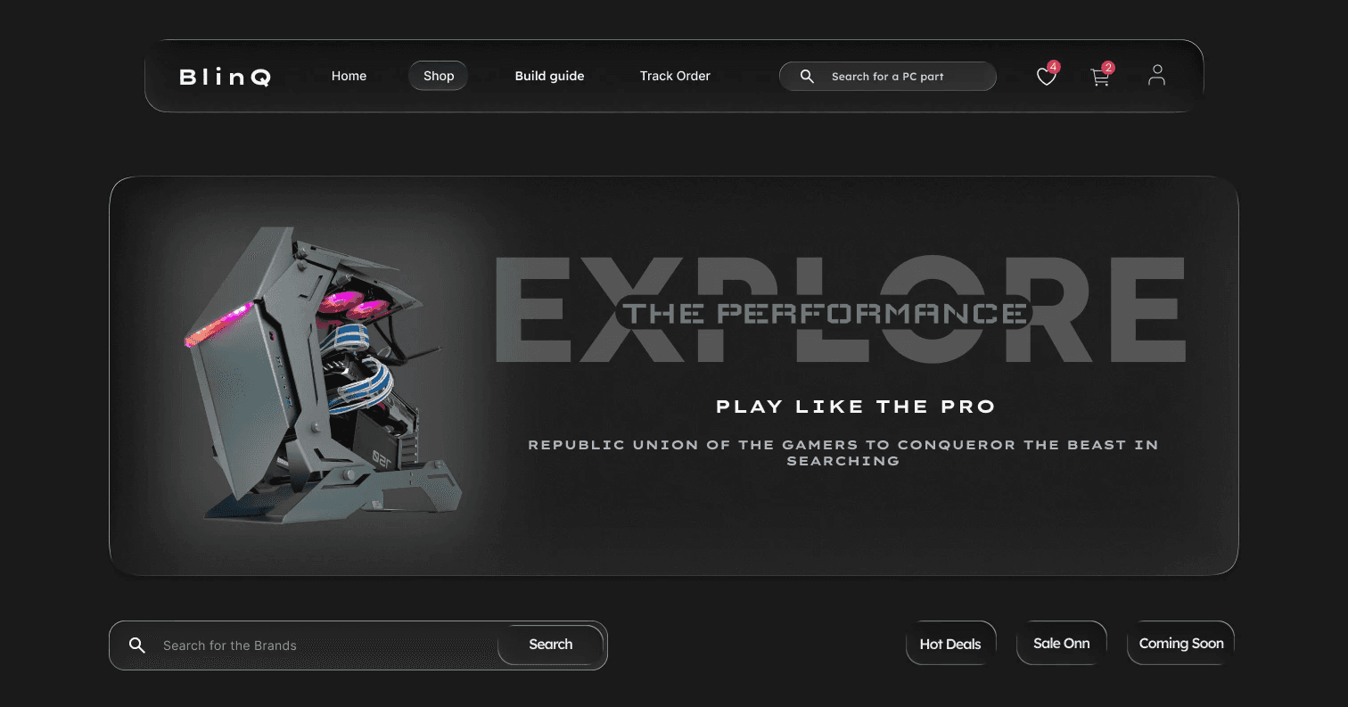The width and height of the screenshot is (1348, 707).
Task: Click the wishlist badge showing 4
Action: pos(1054,67)
